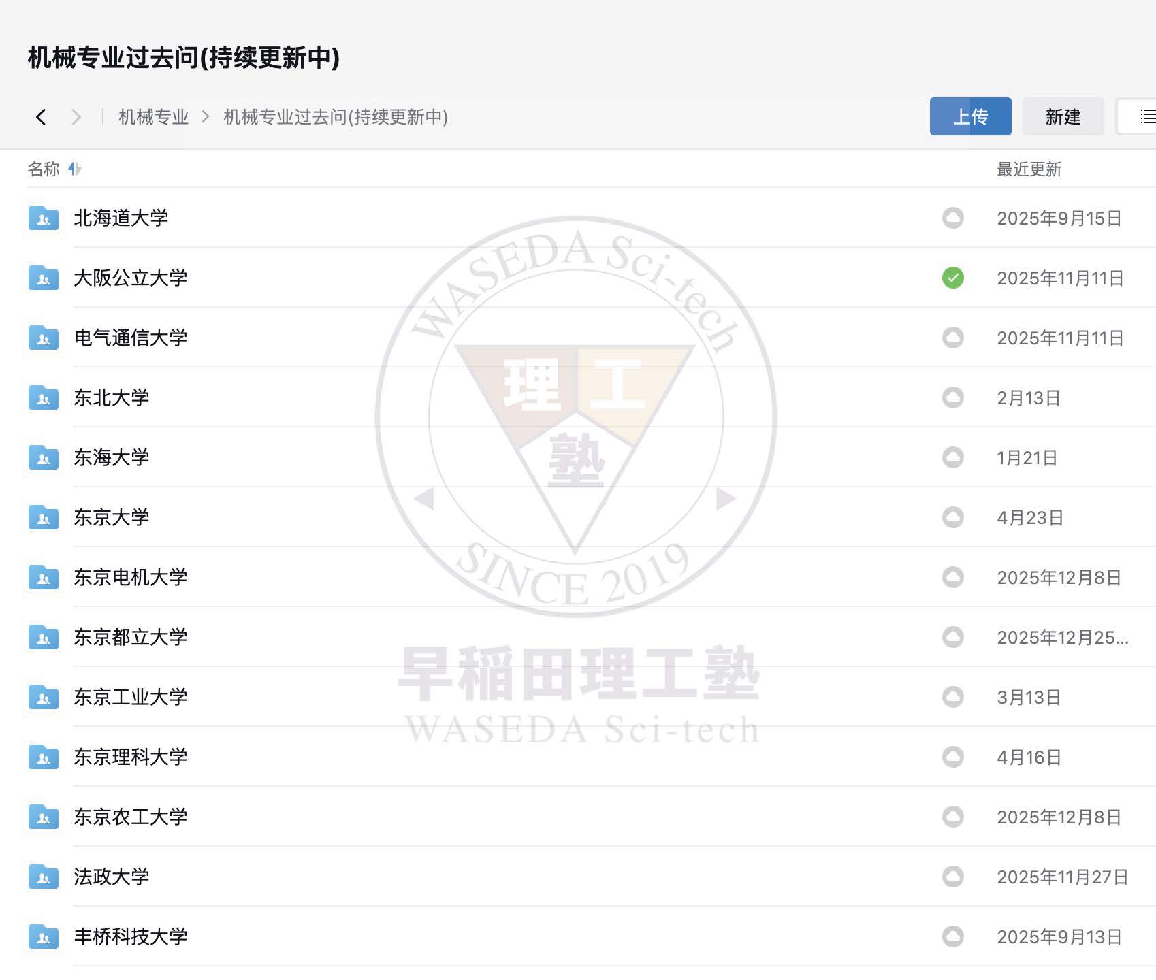Click the 东京电机大学 folder icon
This screenshot has width=1156, height=980.
[44, 577]
